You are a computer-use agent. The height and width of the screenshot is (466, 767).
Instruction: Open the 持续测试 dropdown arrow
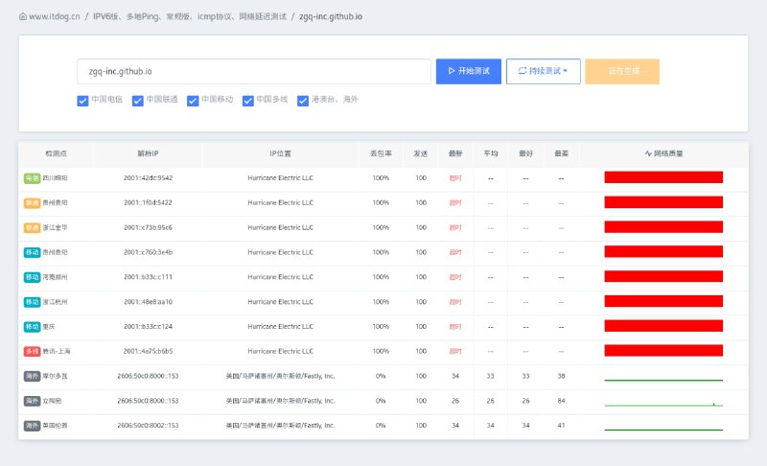pyautogui.click(x=566, y=71)
